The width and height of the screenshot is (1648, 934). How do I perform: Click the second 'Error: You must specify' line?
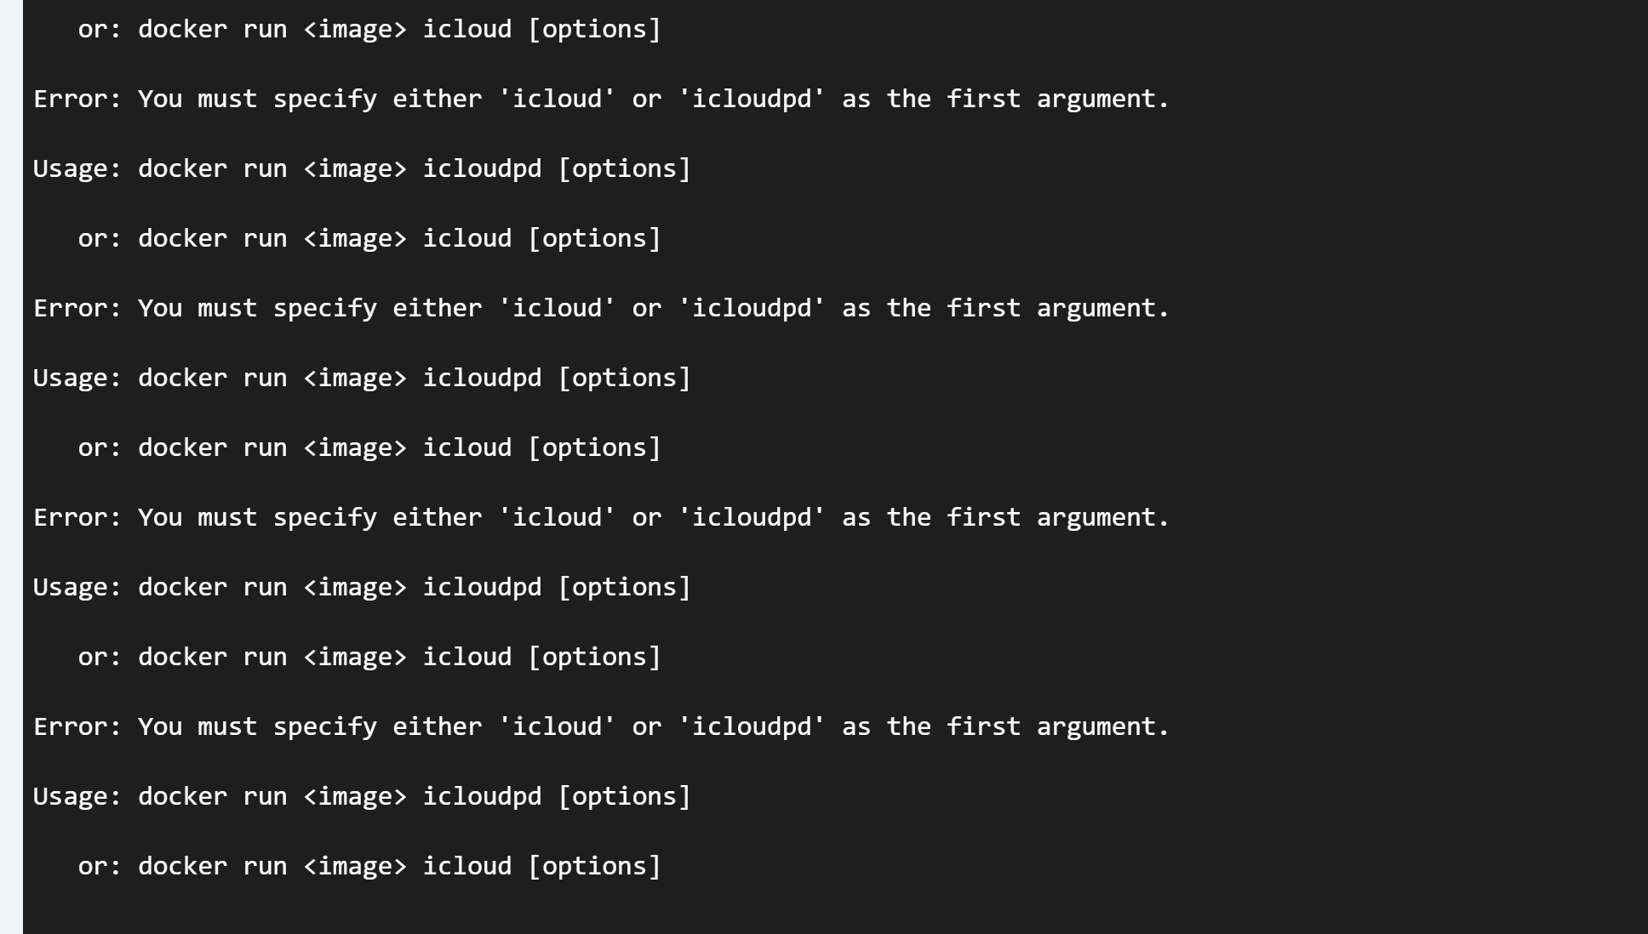601,308
